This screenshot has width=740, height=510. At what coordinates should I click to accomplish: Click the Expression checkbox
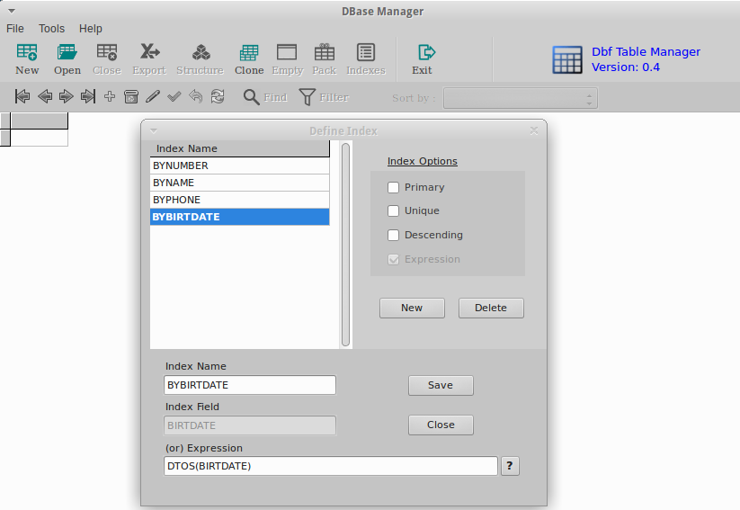(x=393, y=259)
